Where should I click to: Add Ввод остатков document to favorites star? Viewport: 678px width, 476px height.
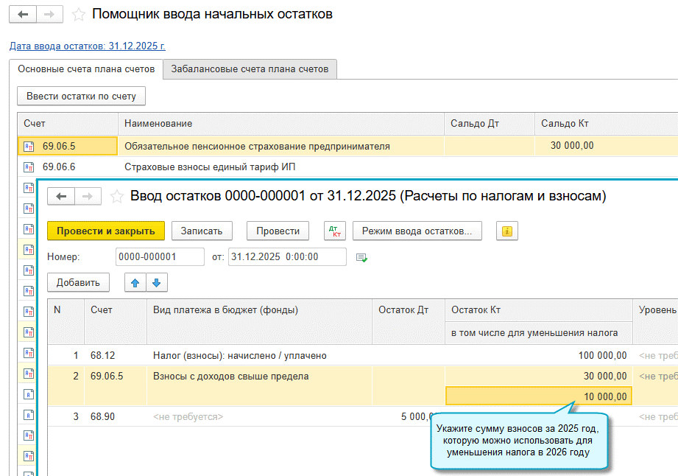click(x=117, y=197)
